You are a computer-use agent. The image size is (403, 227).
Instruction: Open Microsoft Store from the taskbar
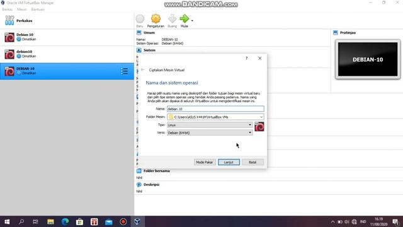pyautogui.click(x=80, y=221)
